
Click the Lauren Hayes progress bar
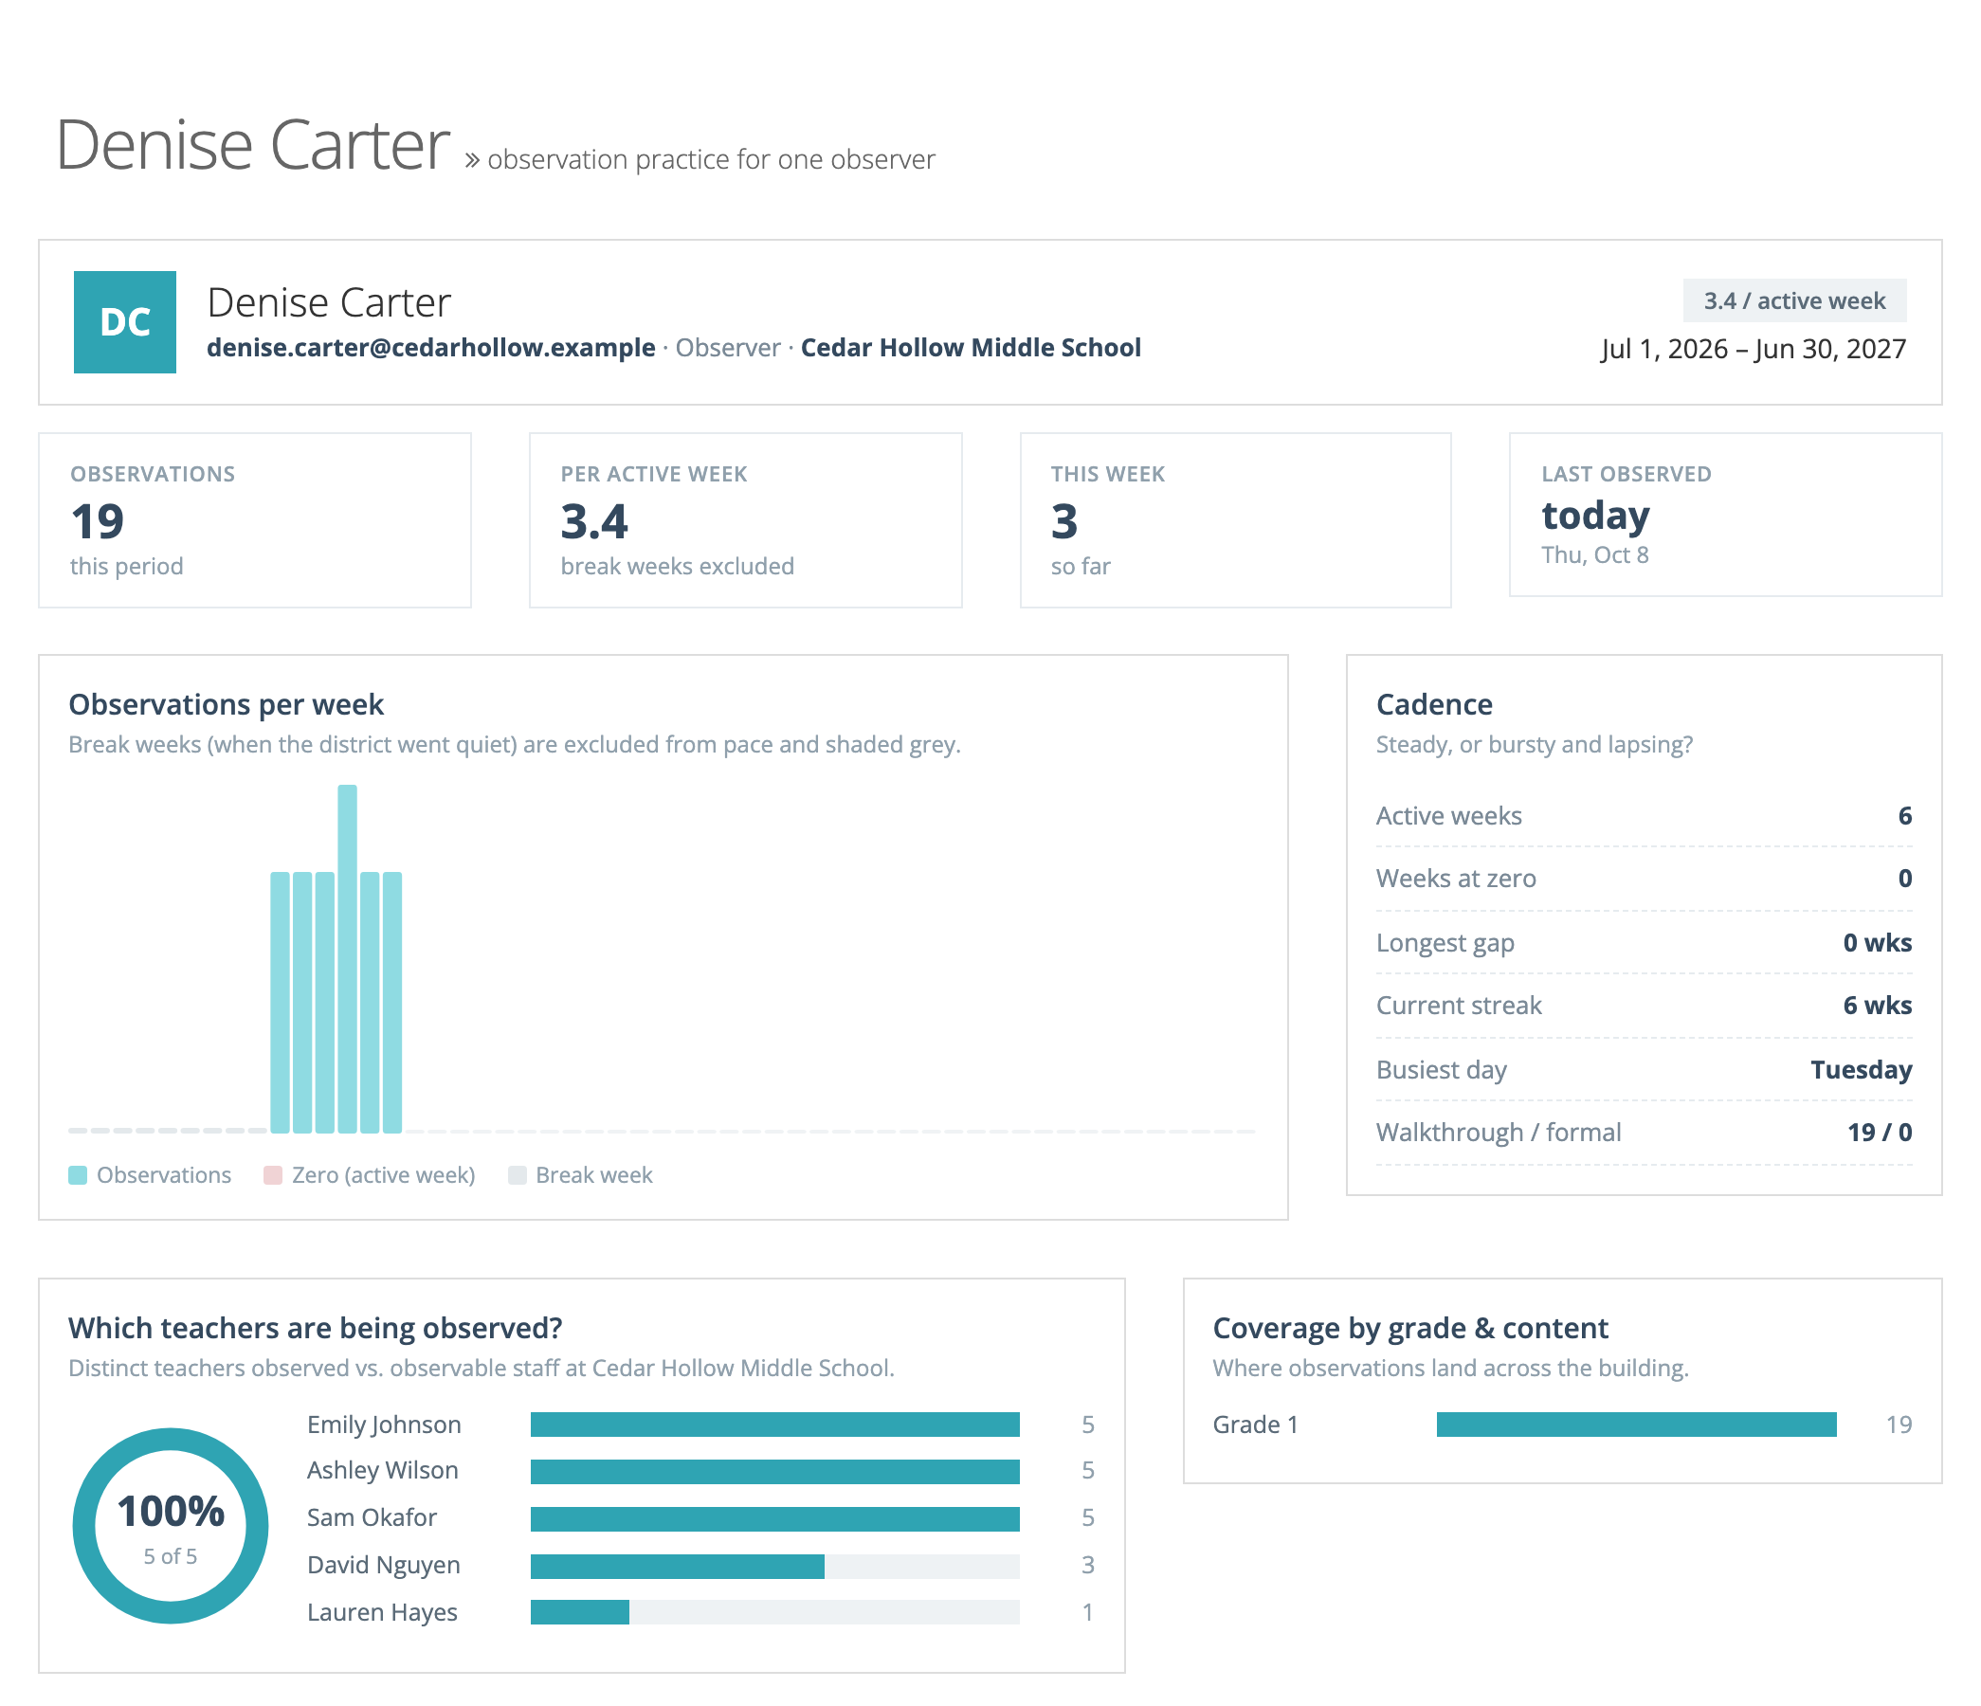click(x=775, y=1612)
